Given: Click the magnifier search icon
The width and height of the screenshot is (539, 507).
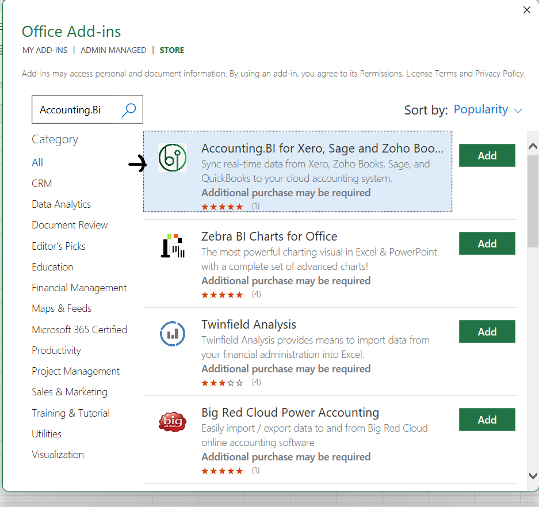Looking at the screenshot, I should coord(129,110).
